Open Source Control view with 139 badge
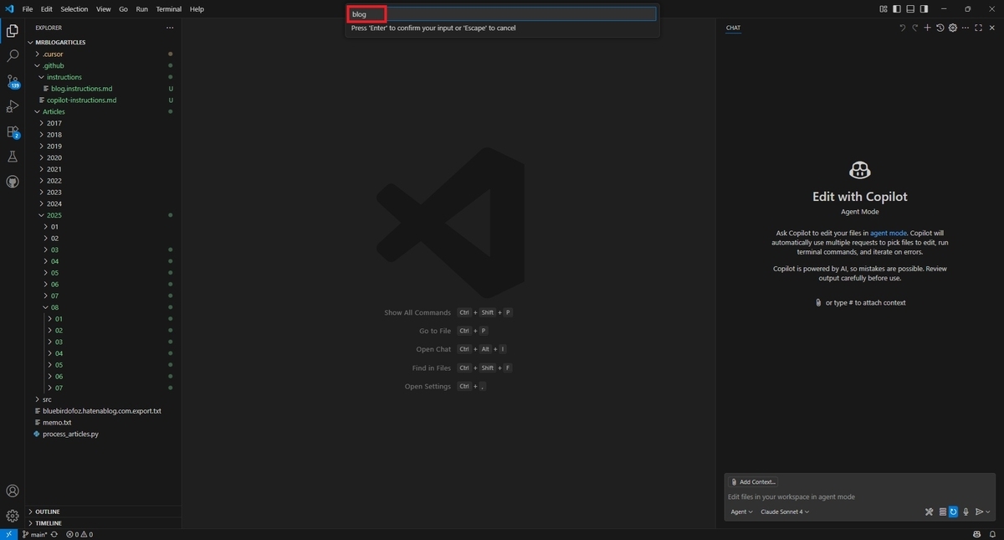 [x=13, y=81]
